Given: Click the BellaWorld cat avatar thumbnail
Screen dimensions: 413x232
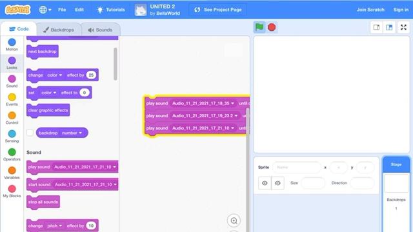Looking at the screenshot, I should coord(141,10).
